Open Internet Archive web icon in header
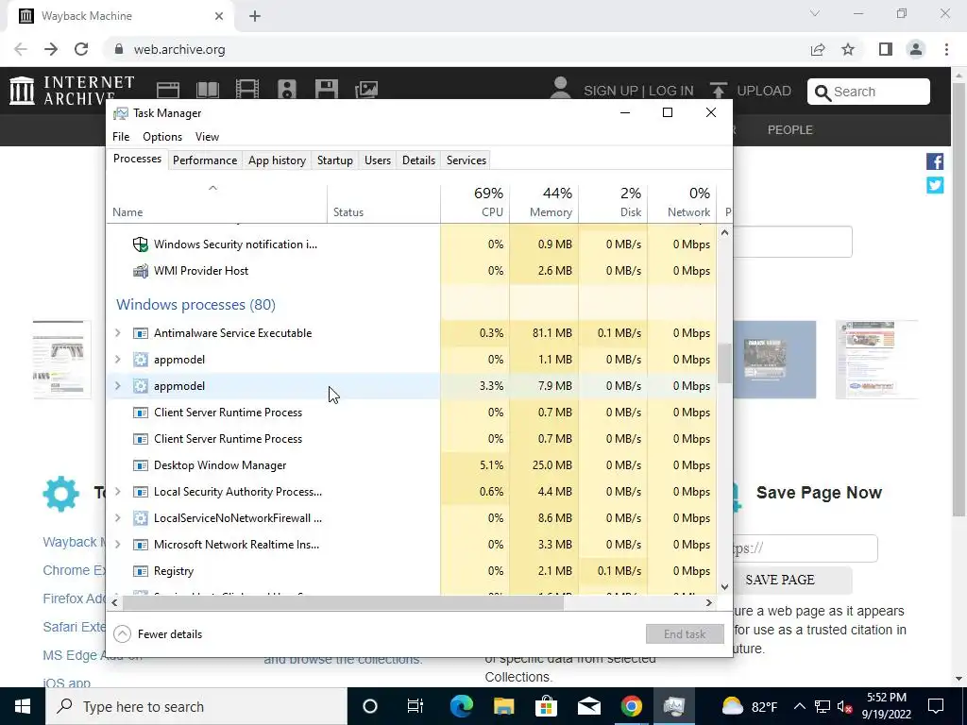 point(168,90)
